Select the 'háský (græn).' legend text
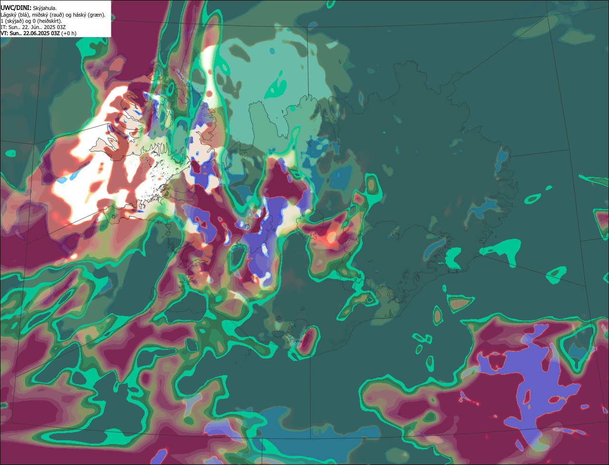The image size is (609, 465). 89,15
